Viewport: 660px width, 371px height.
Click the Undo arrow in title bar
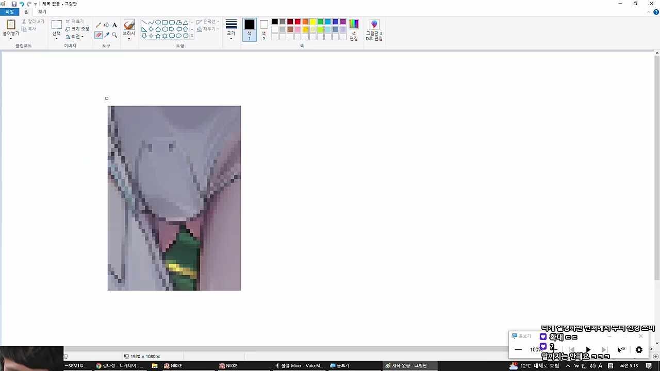coord(22,4)
